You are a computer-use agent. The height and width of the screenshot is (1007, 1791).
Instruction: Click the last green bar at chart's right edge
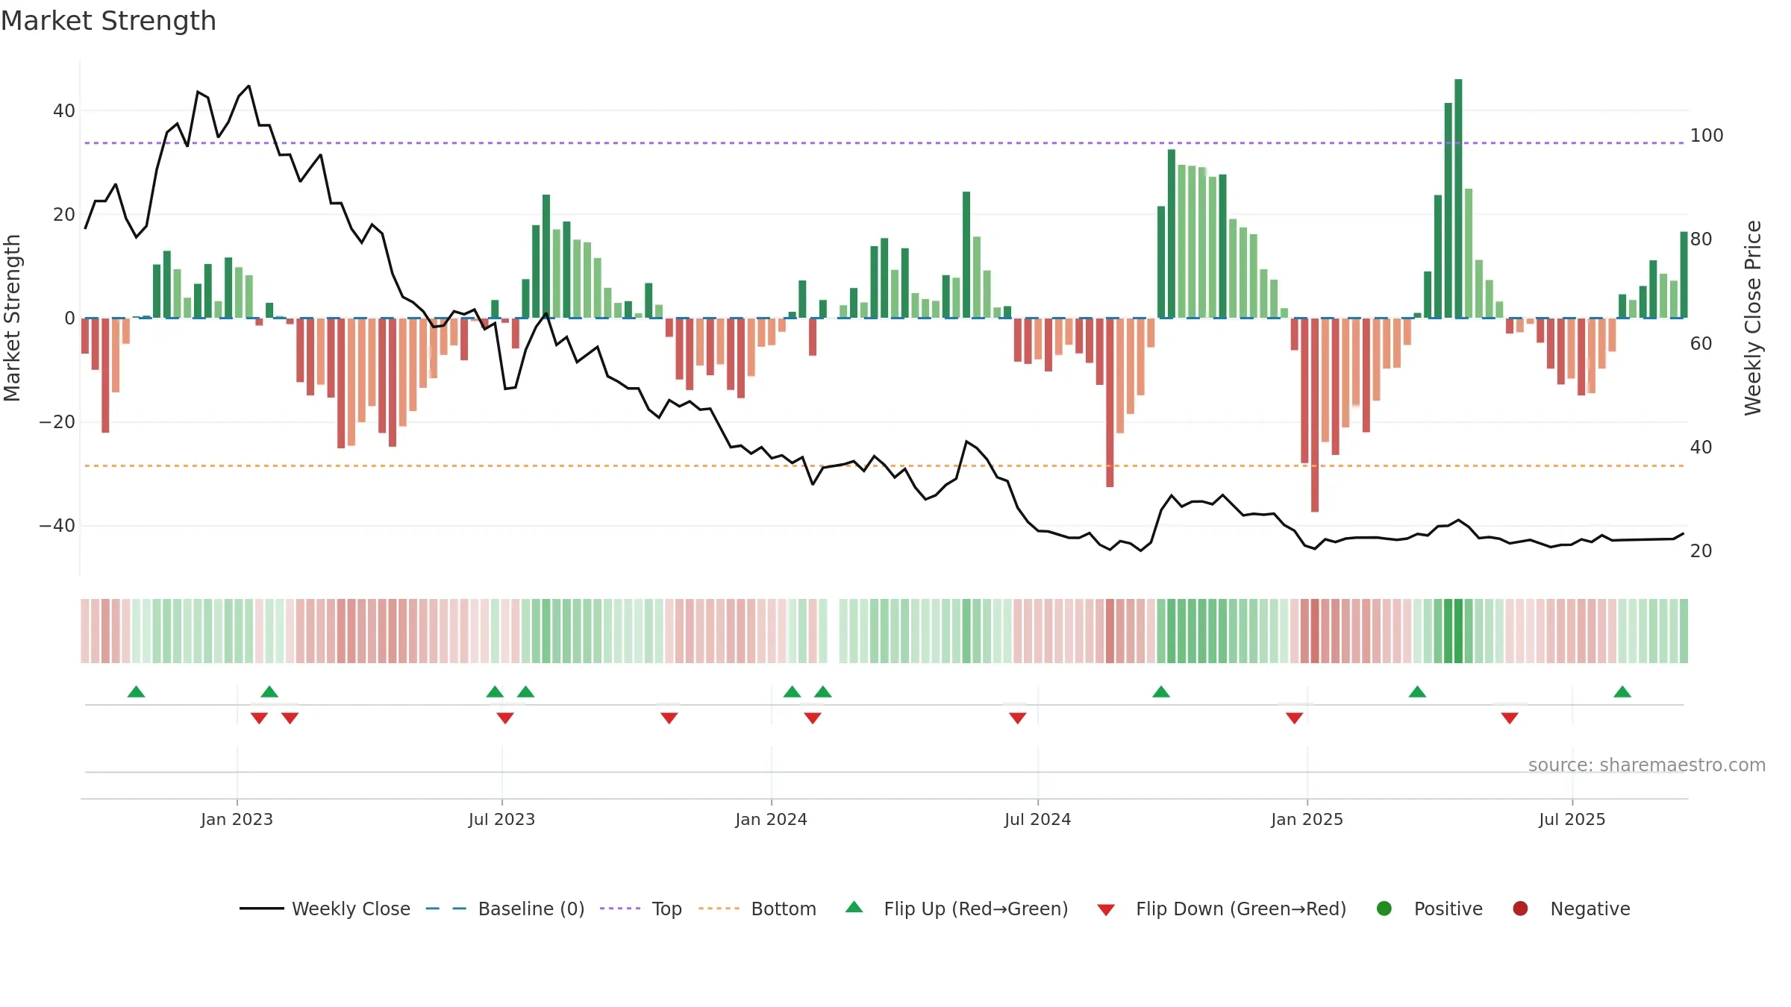[1684, 275]
